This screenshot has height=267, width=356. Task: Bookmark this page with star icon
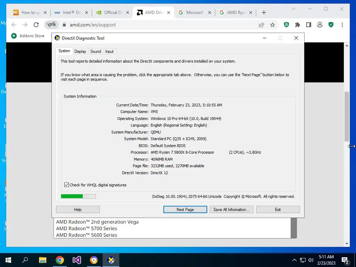click(x=273, y=25)
